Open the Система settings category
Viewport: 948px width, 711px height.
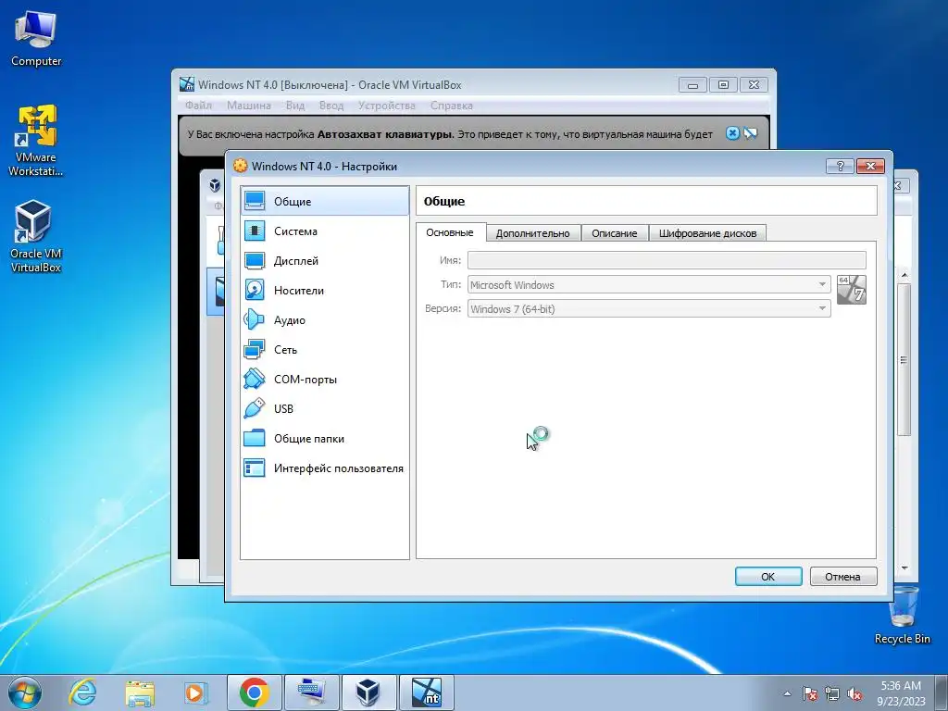tap(325, 231)
